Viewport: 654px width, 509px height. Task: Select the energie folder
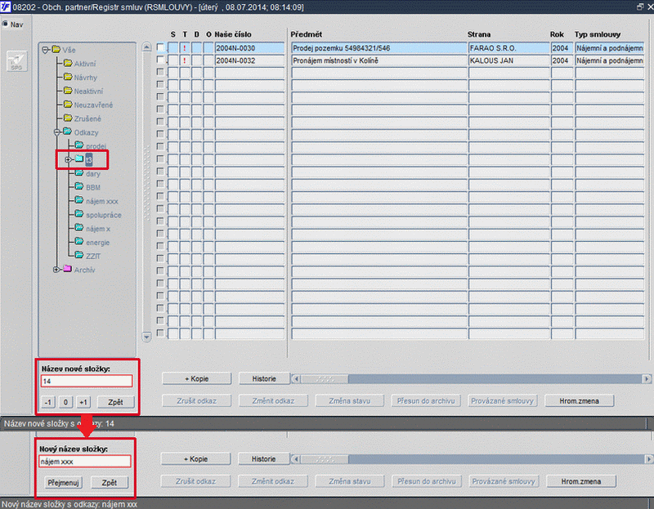(x=92, y=243)
